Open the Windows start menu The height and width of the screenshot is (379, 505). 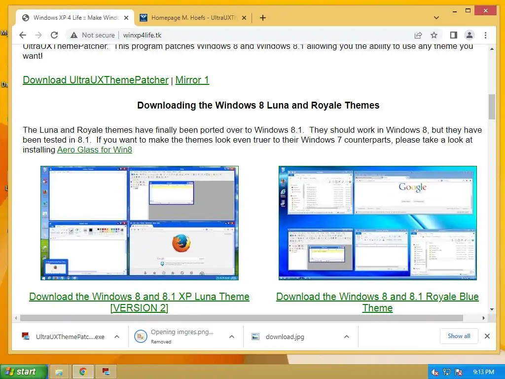[x=24, y=372]
